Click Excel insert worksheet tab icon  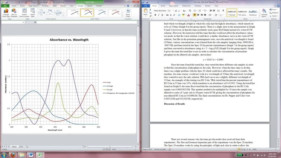coord(27,146)
